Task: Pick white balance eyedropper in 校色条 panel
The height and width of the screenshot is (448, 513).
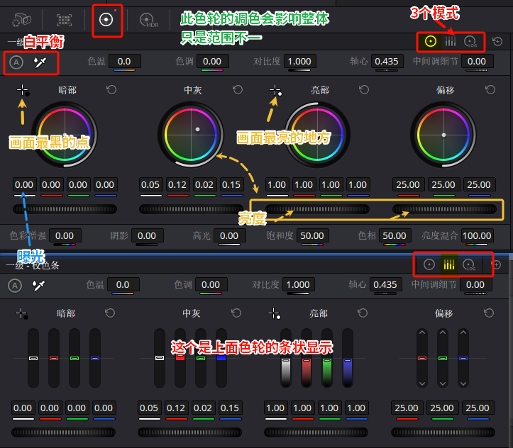Action: (x=38, y=286)
